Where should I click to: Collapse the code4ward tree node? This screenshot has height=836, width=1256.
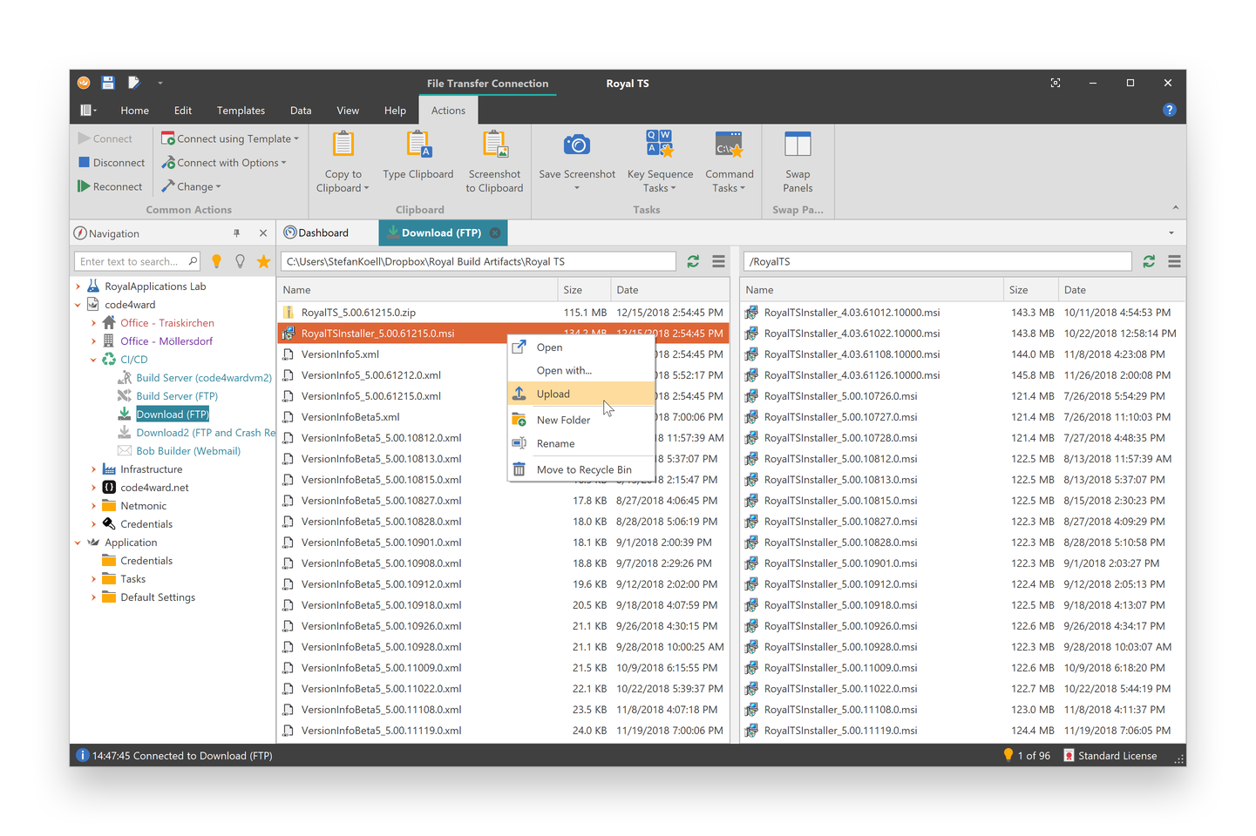pos(78,304)
